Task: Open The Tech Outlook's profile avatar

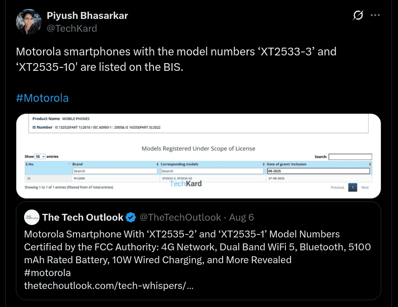Action: (x=32, y=217)
